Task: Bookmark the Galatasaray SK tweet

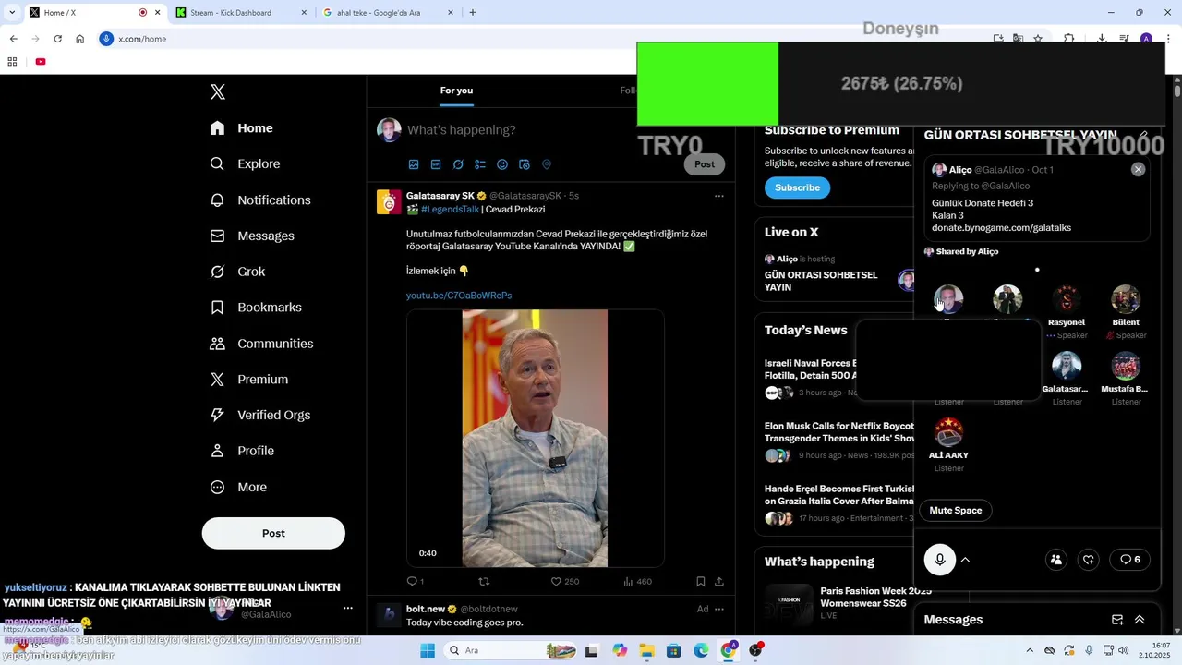Action: [701, 582]
